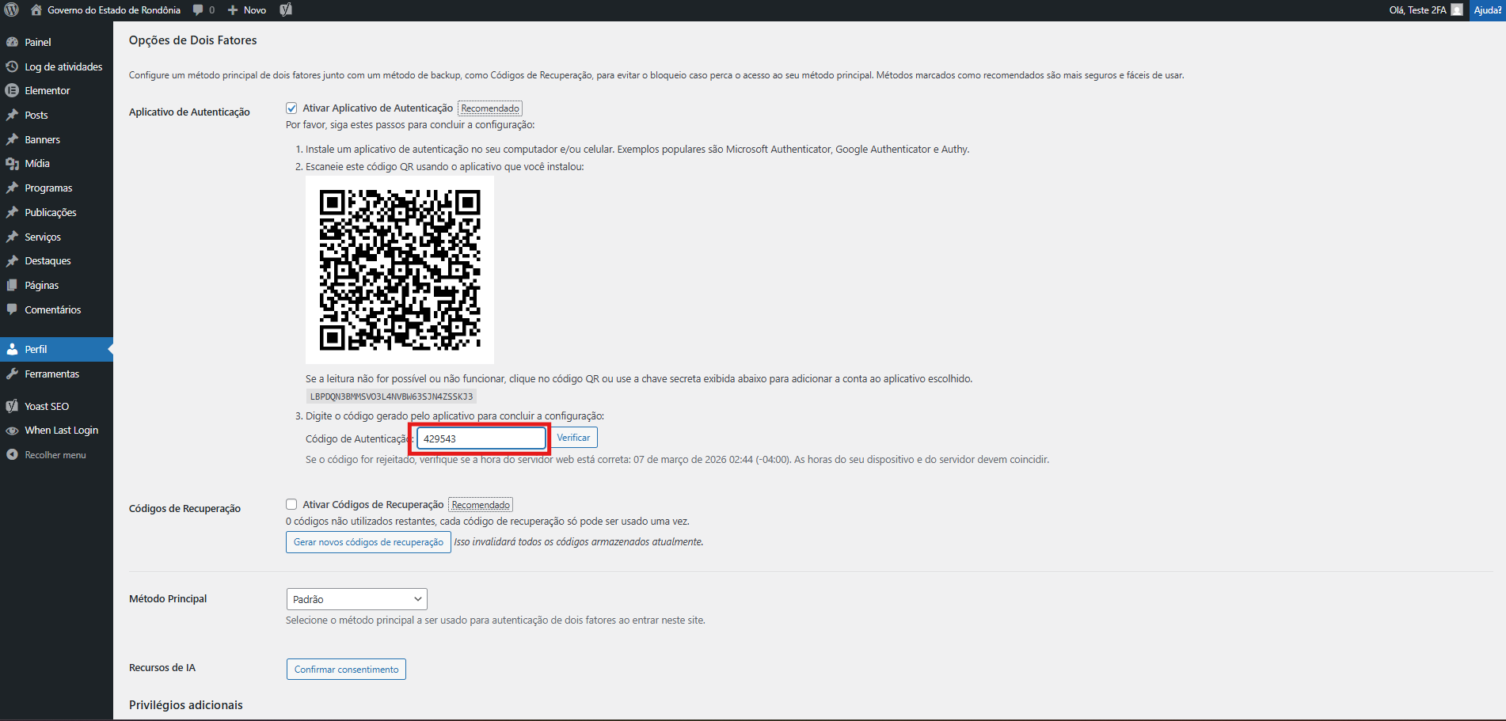Enable Ativar Códigos de Recuperação checkbox

[291, 505]
